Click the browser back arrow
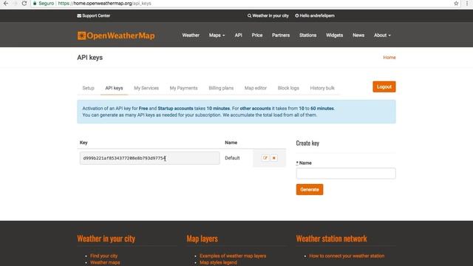 (x=6, y=3)
